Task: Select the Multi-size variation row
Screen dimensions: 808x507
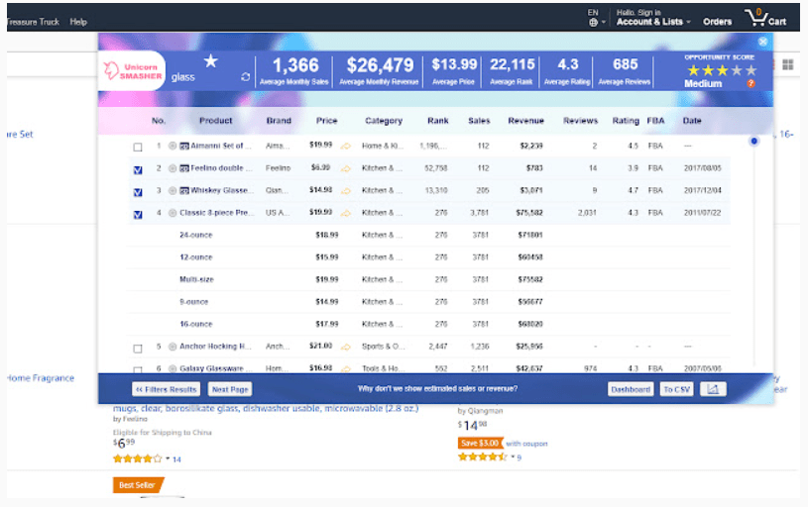Action: pyautogui.click(x=428, y=279)
